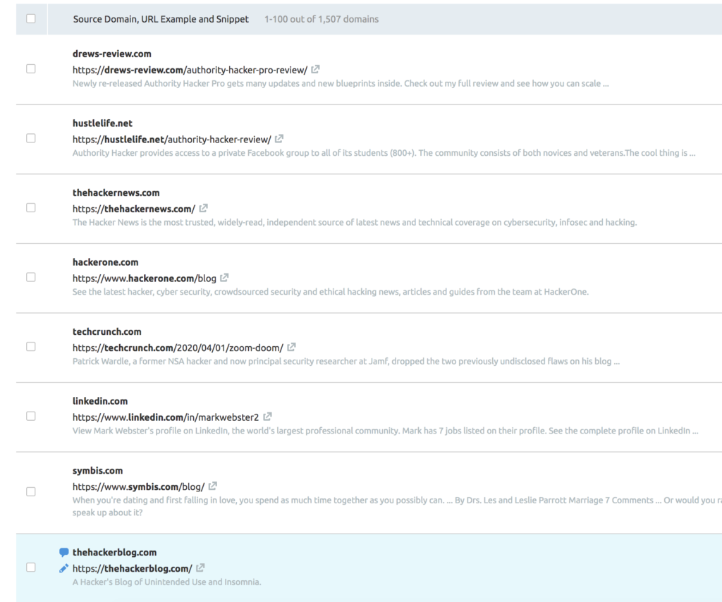Check the linkedin.com row checkbox

[x=31, y=417]
